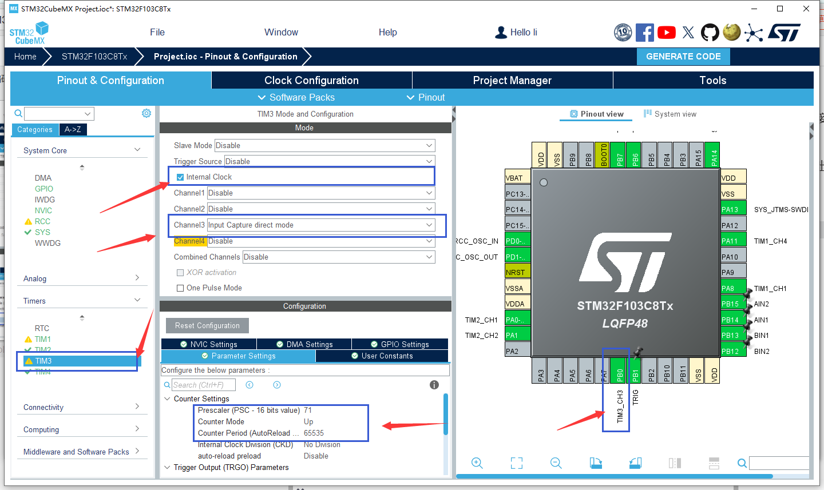Open the Slave Mode dropdown
This screenshot has height=490, width=824.
[x=325, y=145]
